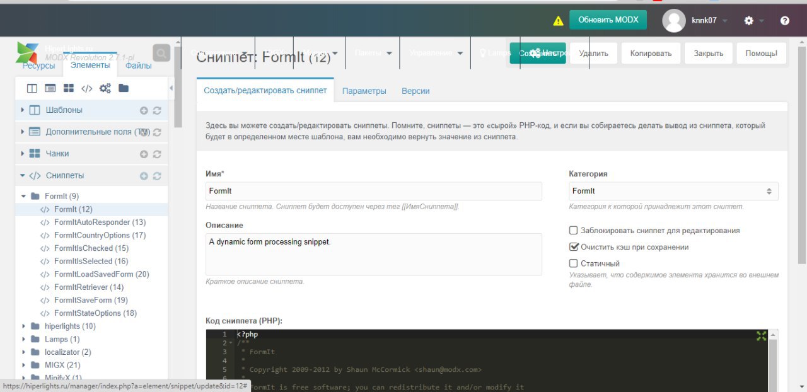
Task: Open the Параметры tab
Action: 364,91
